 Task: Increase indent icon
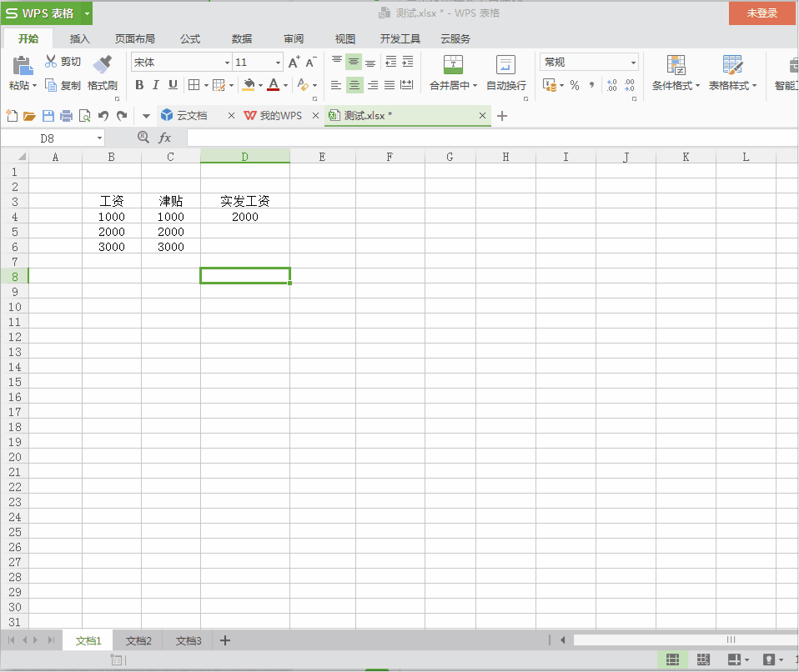point(408,63)
